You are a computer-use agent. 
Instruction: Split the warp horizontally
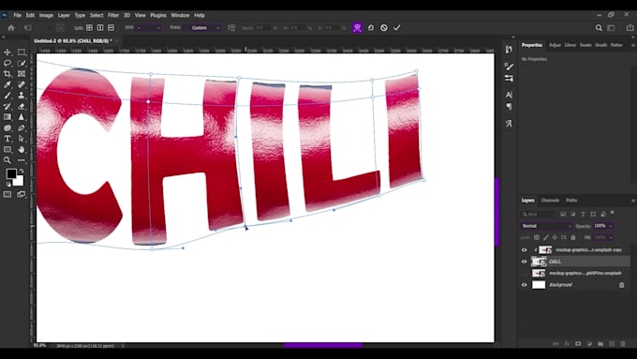point(111,27)
